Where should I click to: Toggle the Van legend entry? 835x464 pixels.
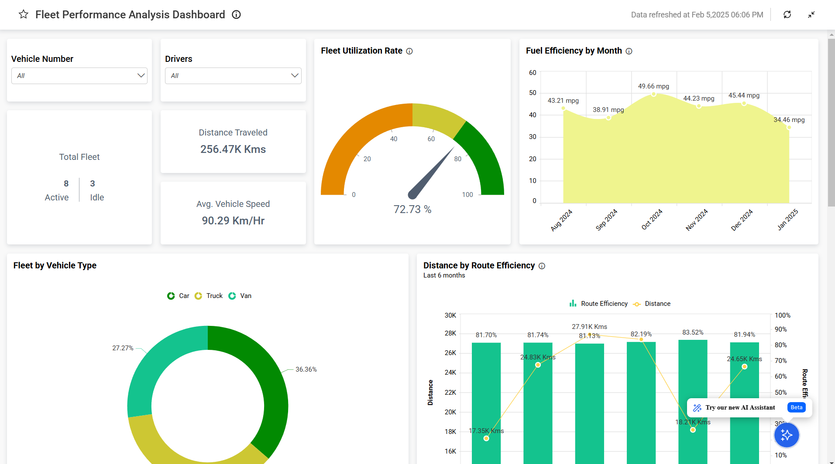(x=240, y=296)
